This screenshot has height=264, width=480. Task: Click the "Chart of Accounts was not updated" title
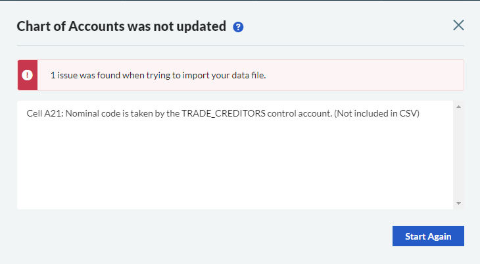pyautogui.click(x=121, y=26)
